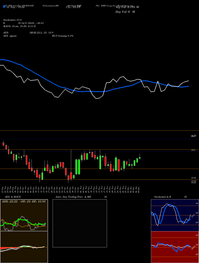Click the 'ADX & MACD' panel title

click(13, 197)
